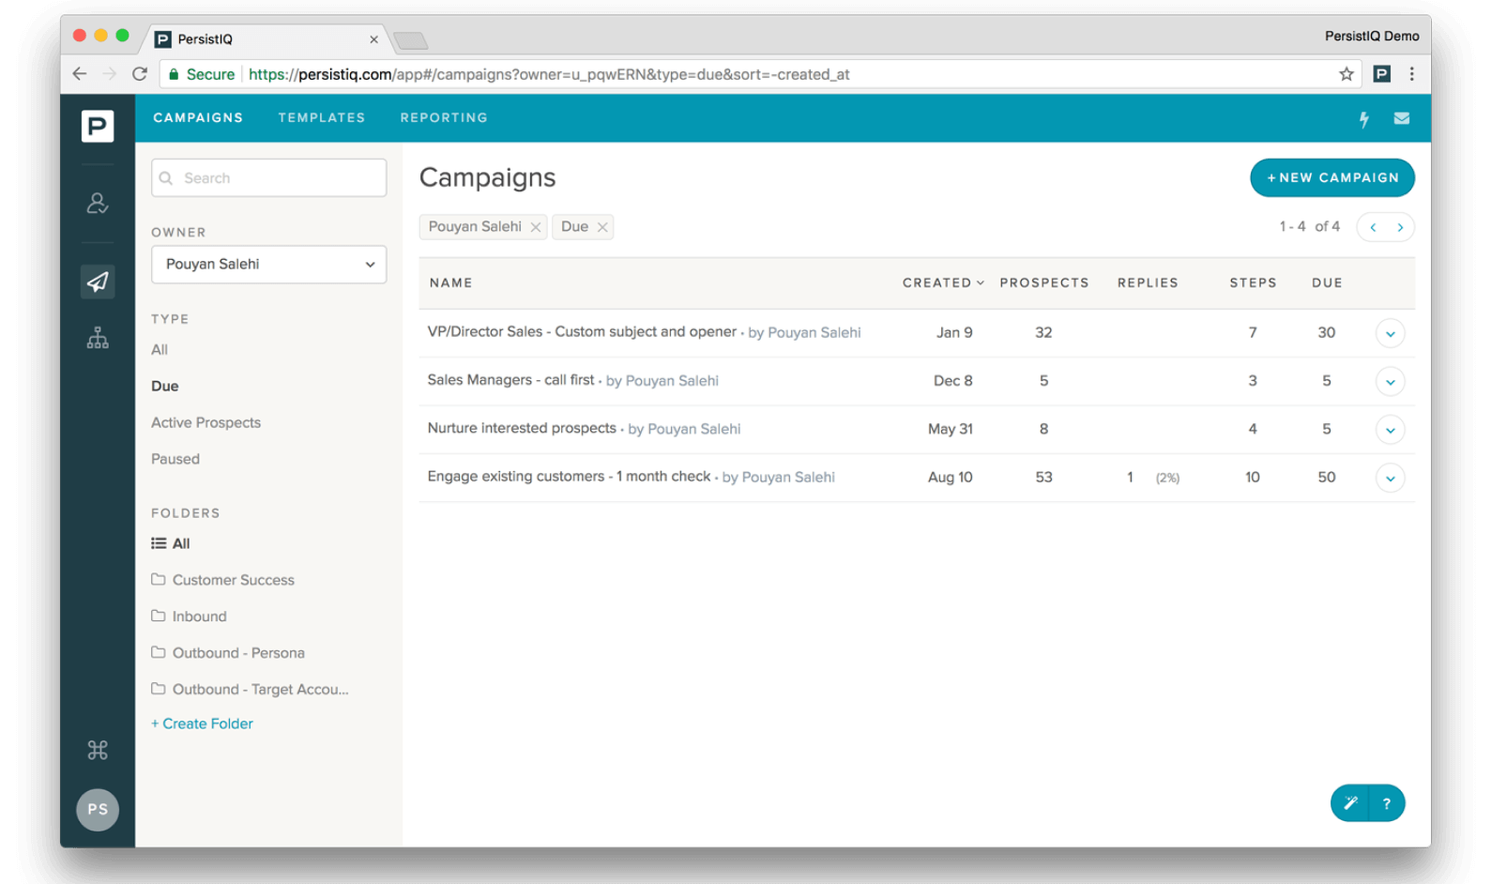1491x884 pixels.
Task: Click the PersistIQ browser extension icon
Action: pos(1382,74)
